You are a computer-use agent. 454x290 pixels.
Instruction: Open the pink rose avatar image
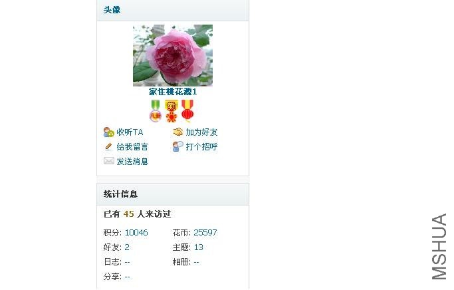pyautogui.click(x=173, y=55)
